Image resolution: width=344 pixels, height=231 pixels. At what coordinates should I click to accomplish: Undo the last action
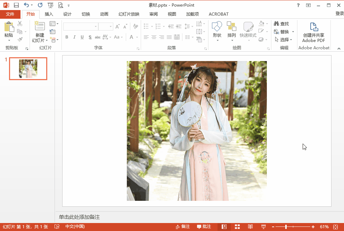pos(26,5)
